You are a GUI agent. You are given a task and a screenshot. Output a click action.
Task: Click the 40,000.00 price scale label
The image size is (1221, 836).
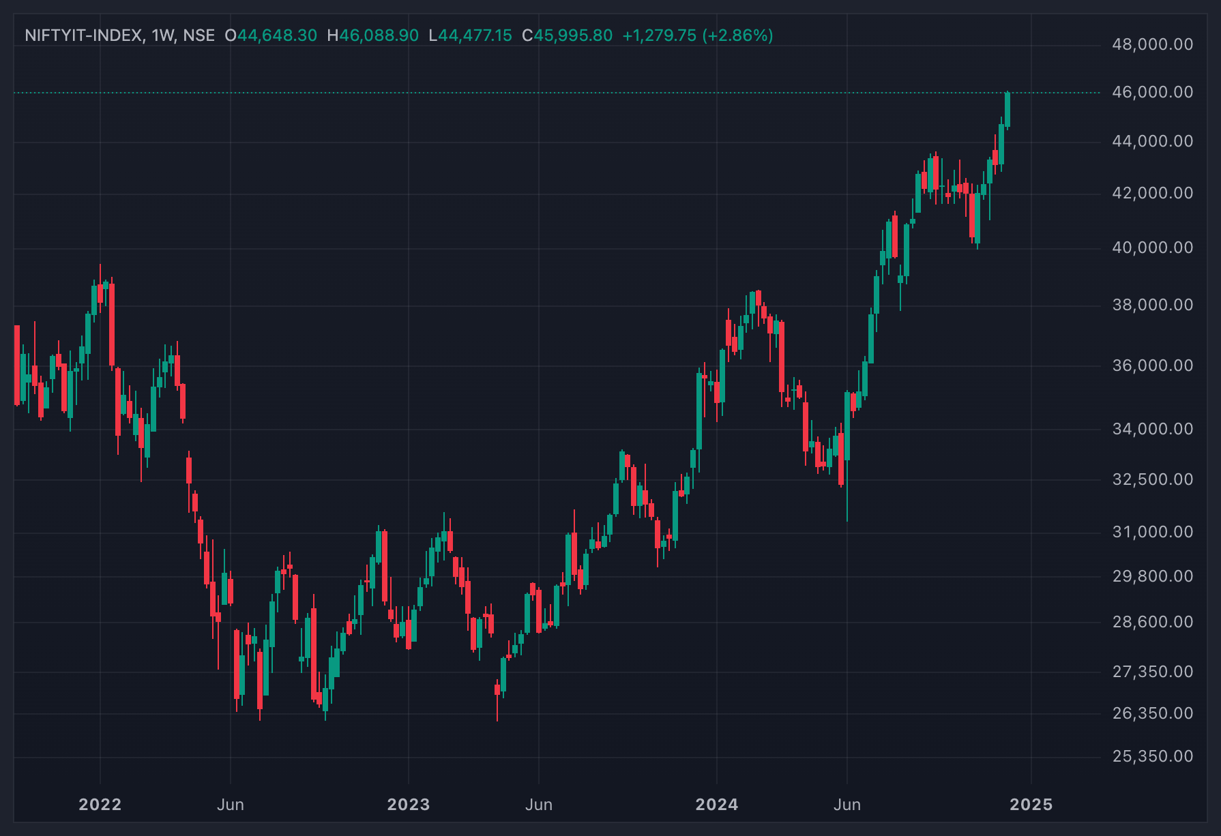click(x=1153, y=248)
